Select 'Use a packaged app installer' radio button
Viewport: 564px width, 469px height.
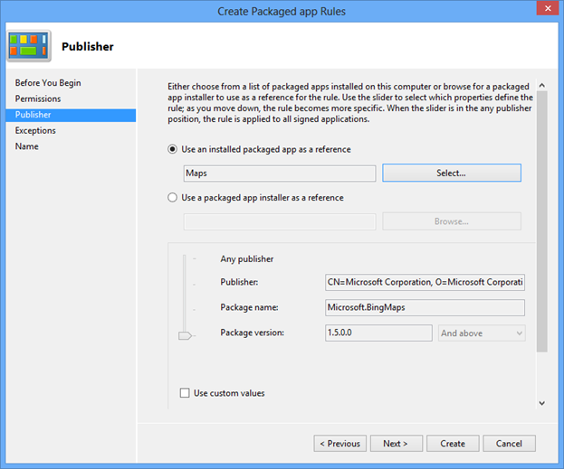coord(174,197)
